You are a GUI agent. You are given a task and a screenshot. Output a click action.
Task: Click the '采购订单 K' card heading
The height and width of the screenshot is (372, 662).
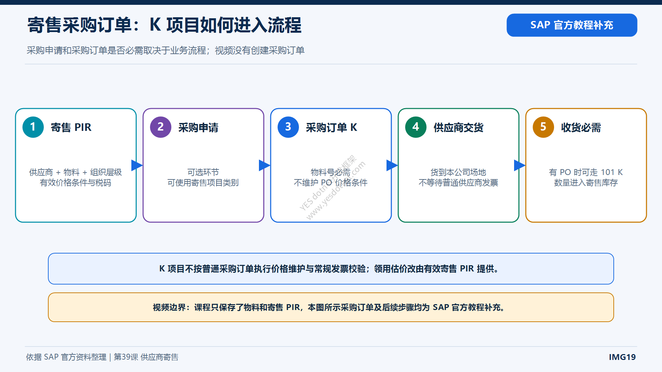point(331,127)
